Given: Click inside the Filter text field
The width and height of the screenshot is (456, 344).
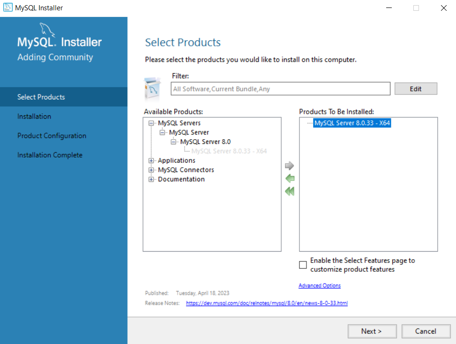Looking at the screenshot, I should click(280, 88).
